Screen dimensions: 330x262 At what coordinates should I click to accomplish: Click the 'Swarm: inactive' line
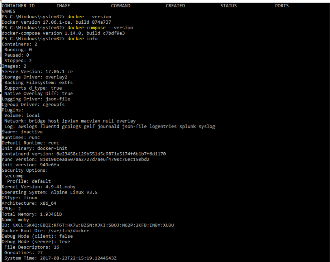coord(22,132)
